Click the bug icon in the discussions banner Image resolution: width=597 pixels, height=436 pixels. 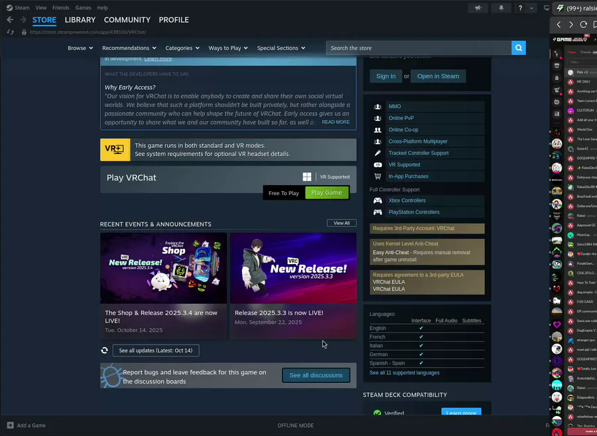(111, 376)
